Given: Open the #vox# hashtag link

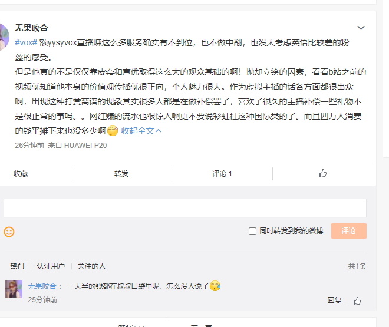Looking at the screenshot, I should pyautogui.click(x=26, y=42).
